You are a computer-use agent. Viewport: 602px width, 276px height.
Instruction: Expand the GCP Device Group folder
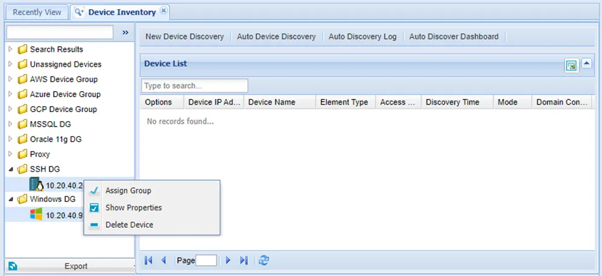click(x=10, y=109)
